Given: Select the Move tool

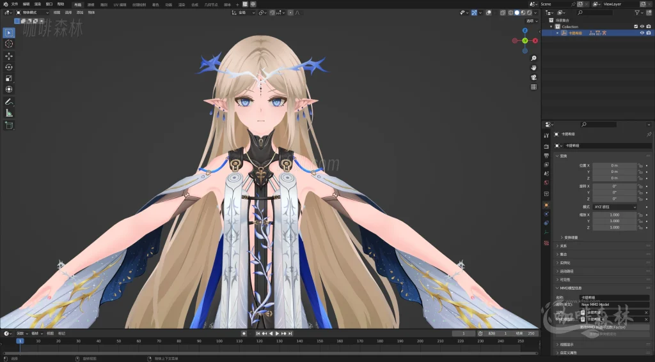Looking at the screenshot, I should coord(9,56).
